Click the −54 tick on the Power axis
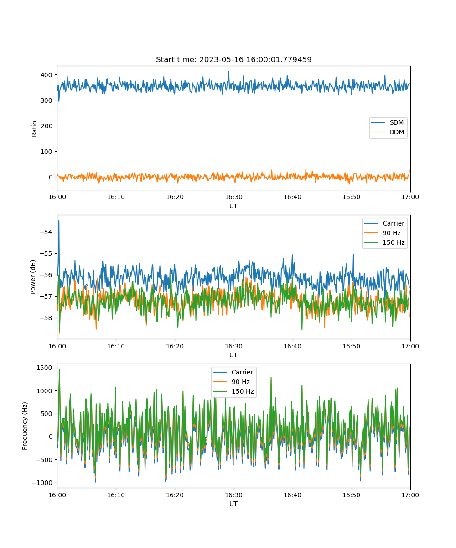Viewport: 456px width, 548px height. [x=47, y=232]
